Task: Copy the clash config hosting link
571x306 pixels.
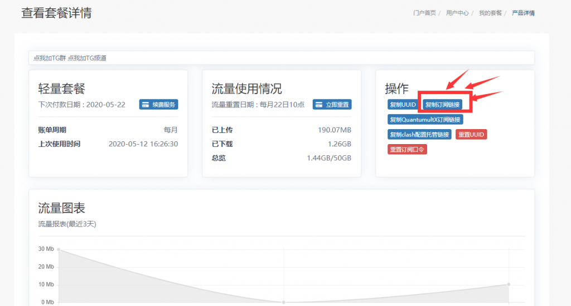Action: (x=419, y=135)
